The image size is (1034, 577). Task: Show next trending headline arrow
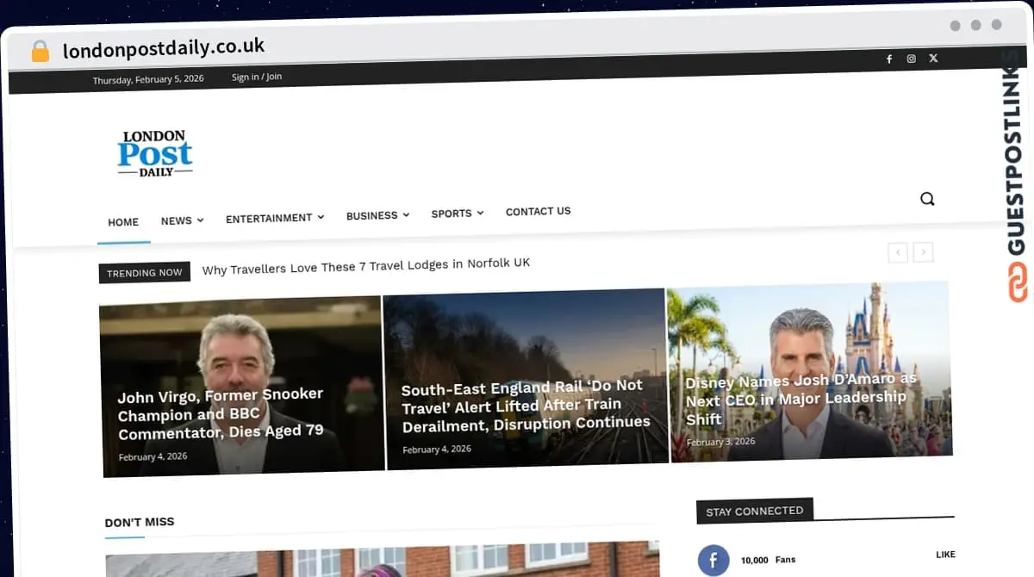tap(923, 252)
